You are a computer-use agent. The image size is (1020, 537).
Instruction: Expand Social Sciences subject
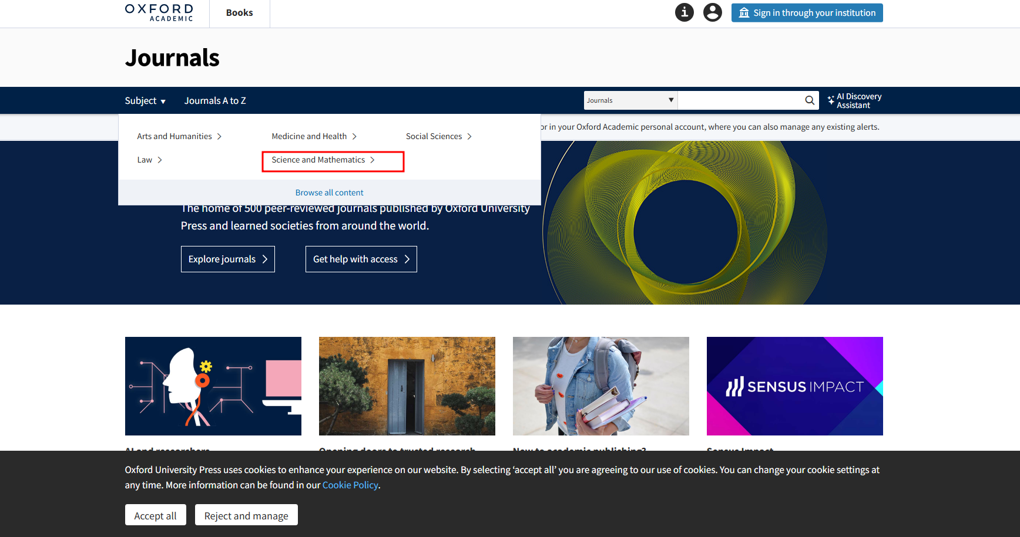coord(438,136)
